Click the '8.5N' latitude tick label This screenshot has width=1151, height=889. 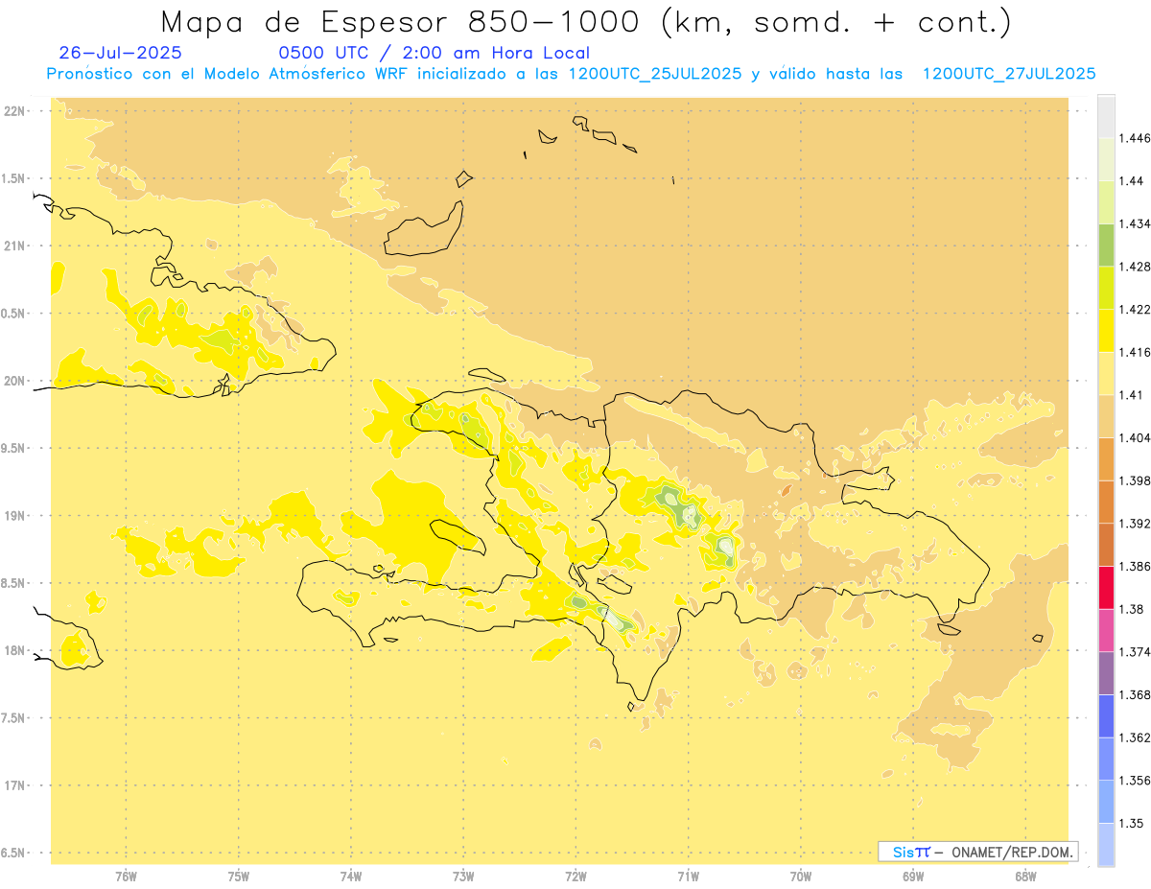click(12, 583)
